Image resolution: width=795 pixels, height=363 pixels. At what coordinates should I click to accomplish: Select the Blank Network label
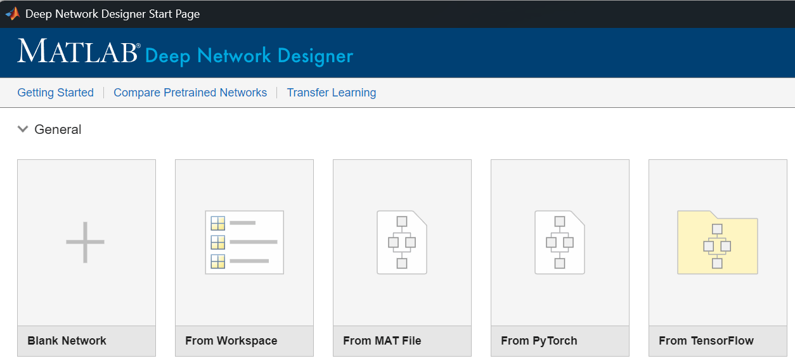pos(67,341)
